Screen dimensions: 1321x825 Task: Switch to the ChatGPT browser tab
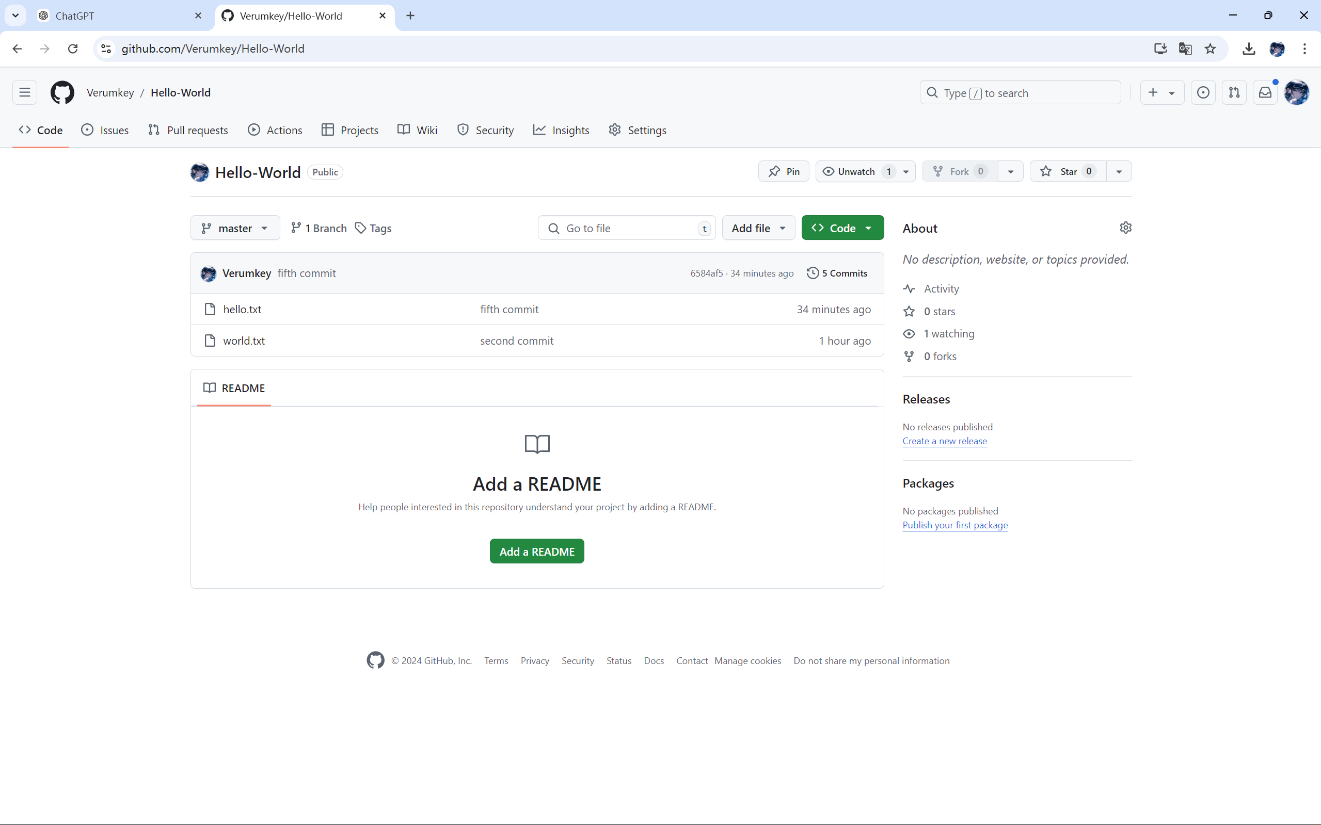119,16
